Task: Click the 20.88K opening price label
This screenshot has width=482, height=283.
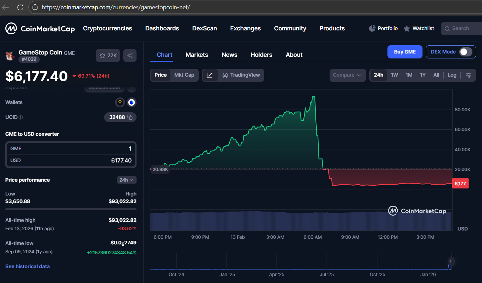Action: point(160,169)
